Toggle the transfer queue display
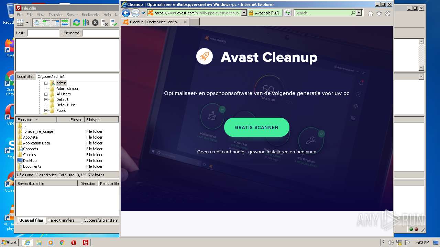 65,23
